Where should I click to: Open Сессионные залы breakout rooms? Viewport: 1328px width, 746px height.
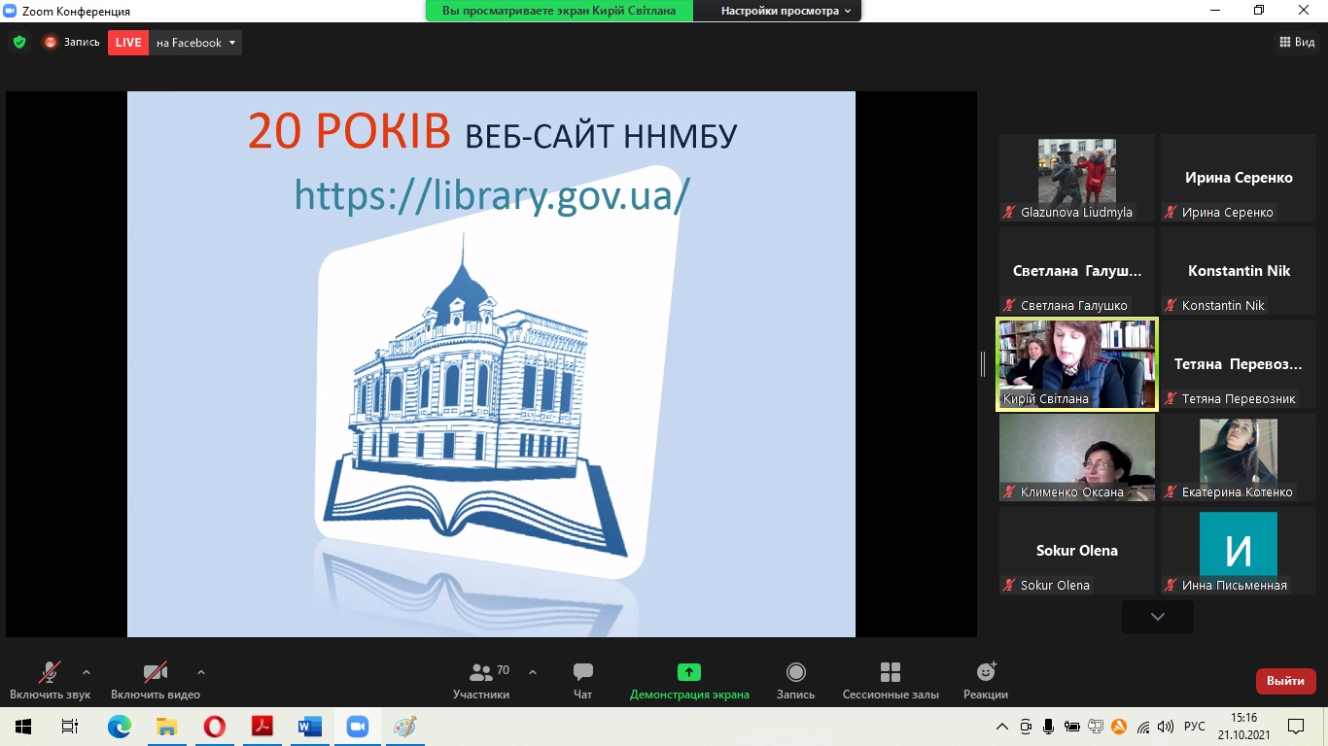[x=891, y=680]
